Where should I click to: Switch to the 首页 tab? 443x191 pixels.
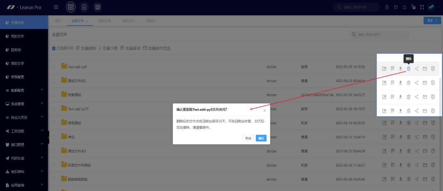pos(58,21)
